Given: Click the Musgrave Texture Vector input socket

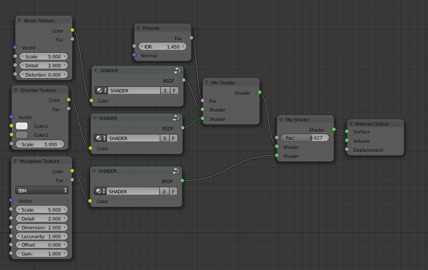Looking at the screenshot, I should click(11, 200).
